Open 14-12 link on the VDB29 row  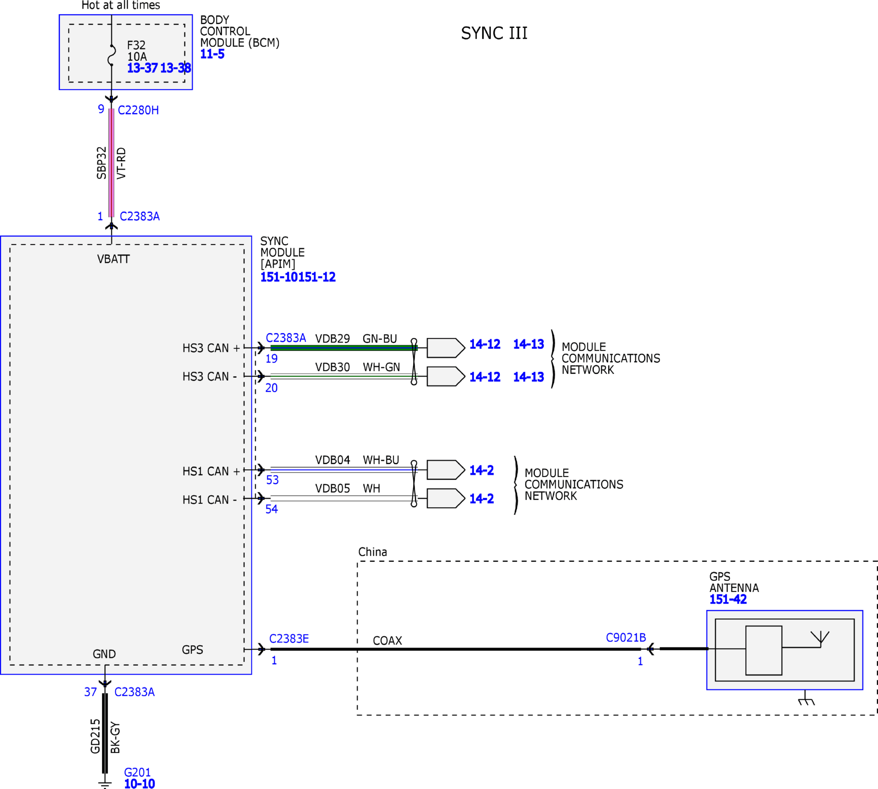[485, 344]
